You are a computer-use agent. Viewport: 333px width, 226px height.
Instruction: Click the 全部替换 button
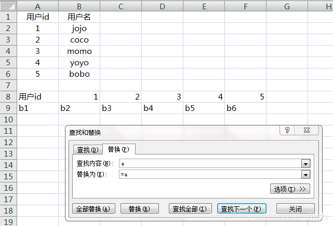[94, 209]
